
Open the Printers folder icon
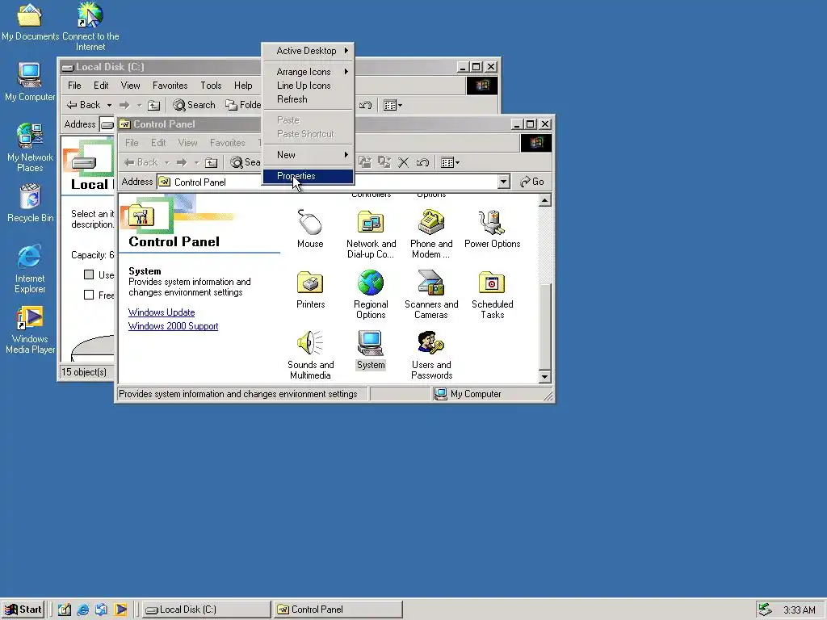pos(310,290)
